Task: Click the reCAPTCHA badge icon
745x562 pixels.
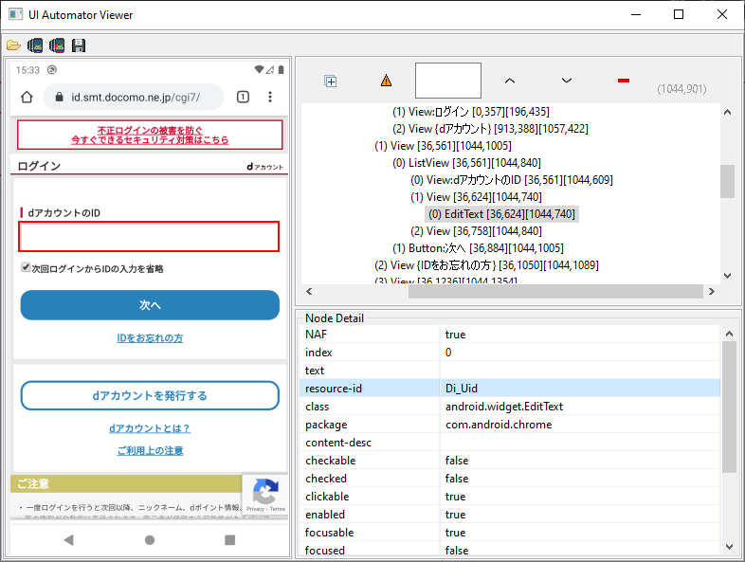Action: tap(265, 495)
